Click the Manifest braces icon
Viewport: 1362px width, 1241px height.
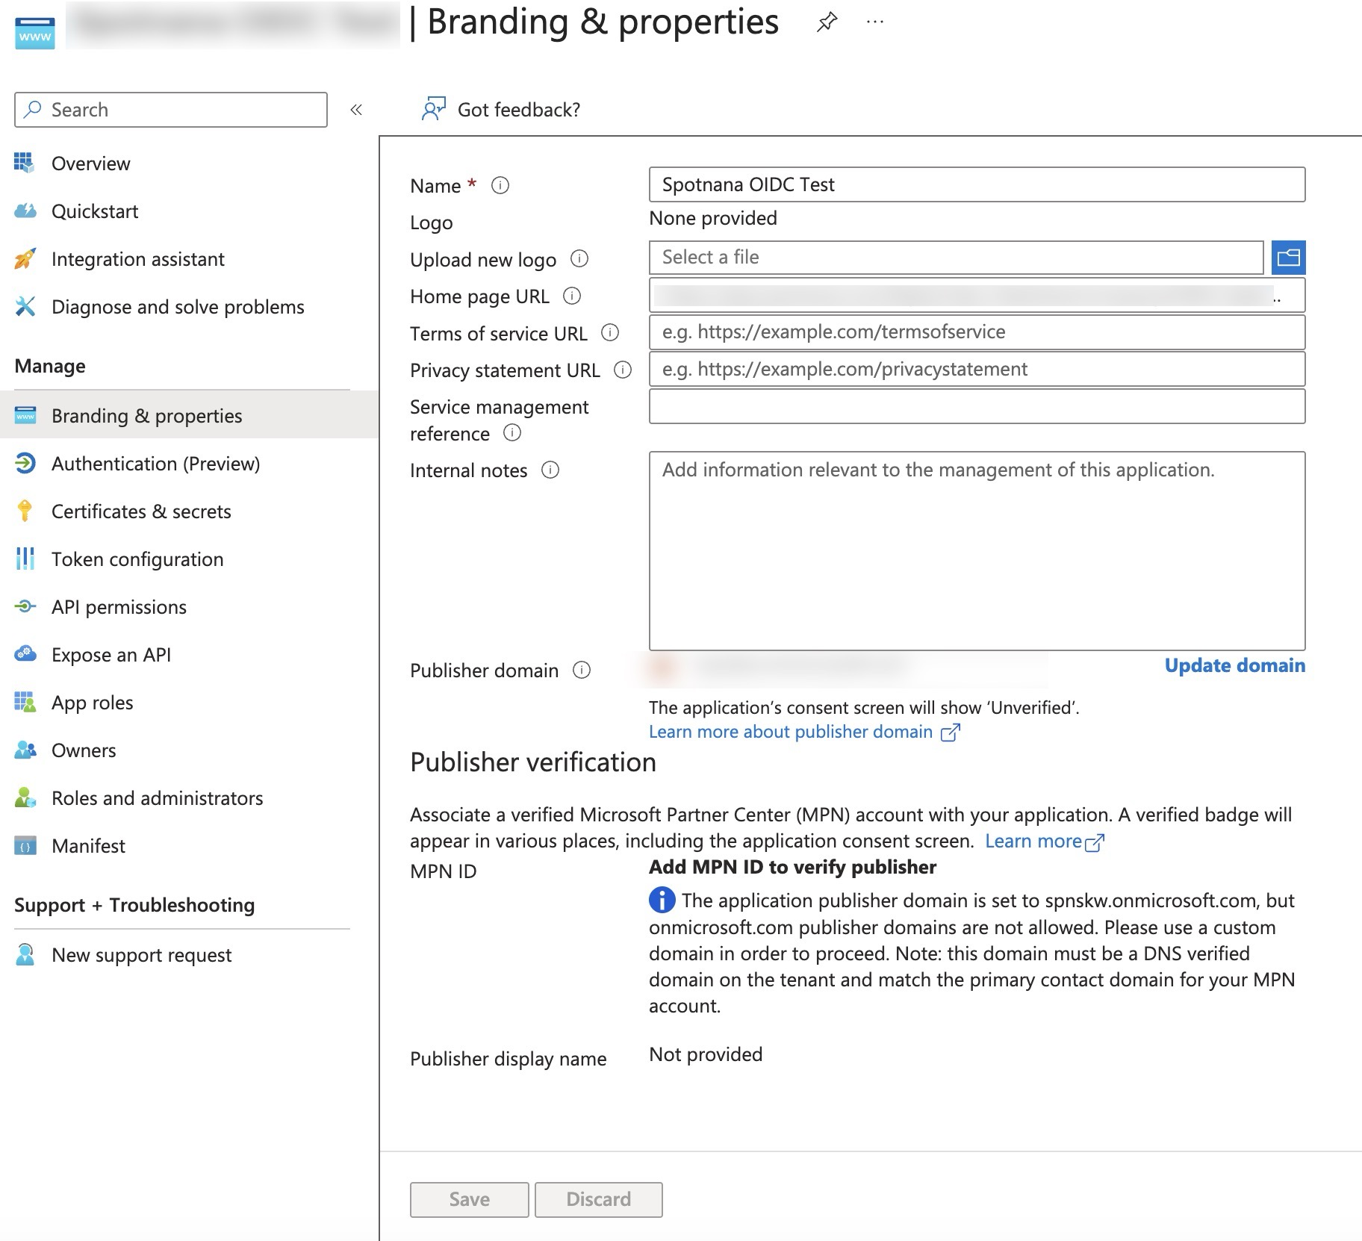pos(25,845)
